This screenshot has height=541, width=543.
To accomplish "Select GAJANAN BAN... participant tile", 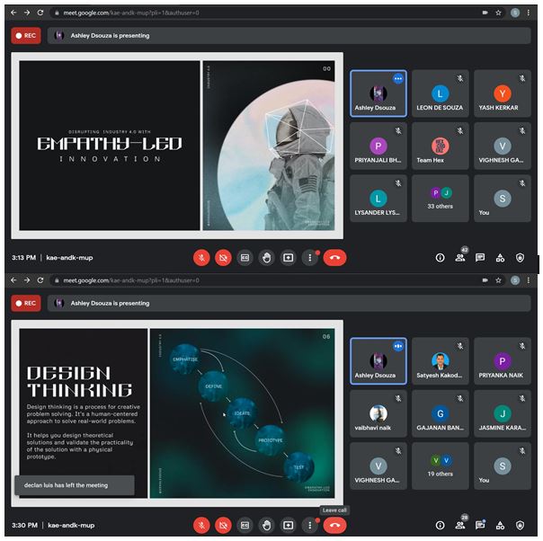I will click(441, 413).
